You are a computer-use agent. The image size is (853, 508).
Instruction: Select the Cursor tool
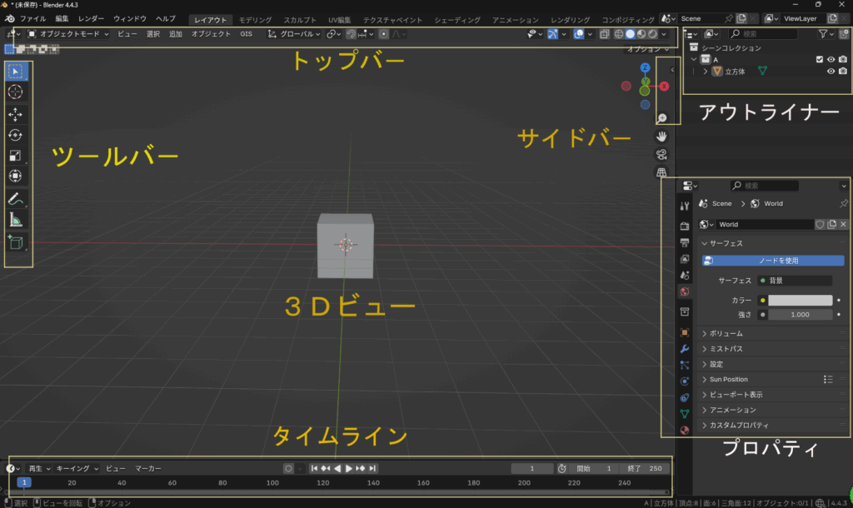pyautogui.click(x=16, y=92)
